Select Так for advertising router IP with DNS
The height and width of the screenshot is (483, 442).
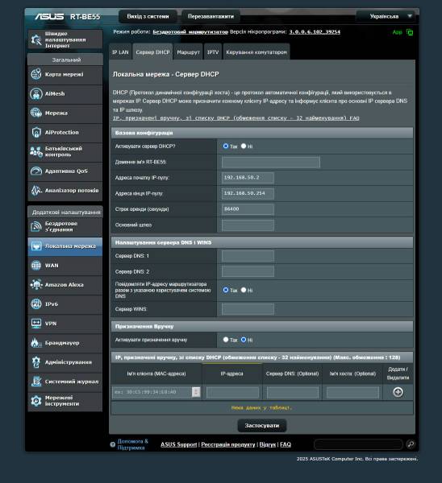tap(226, 290)
